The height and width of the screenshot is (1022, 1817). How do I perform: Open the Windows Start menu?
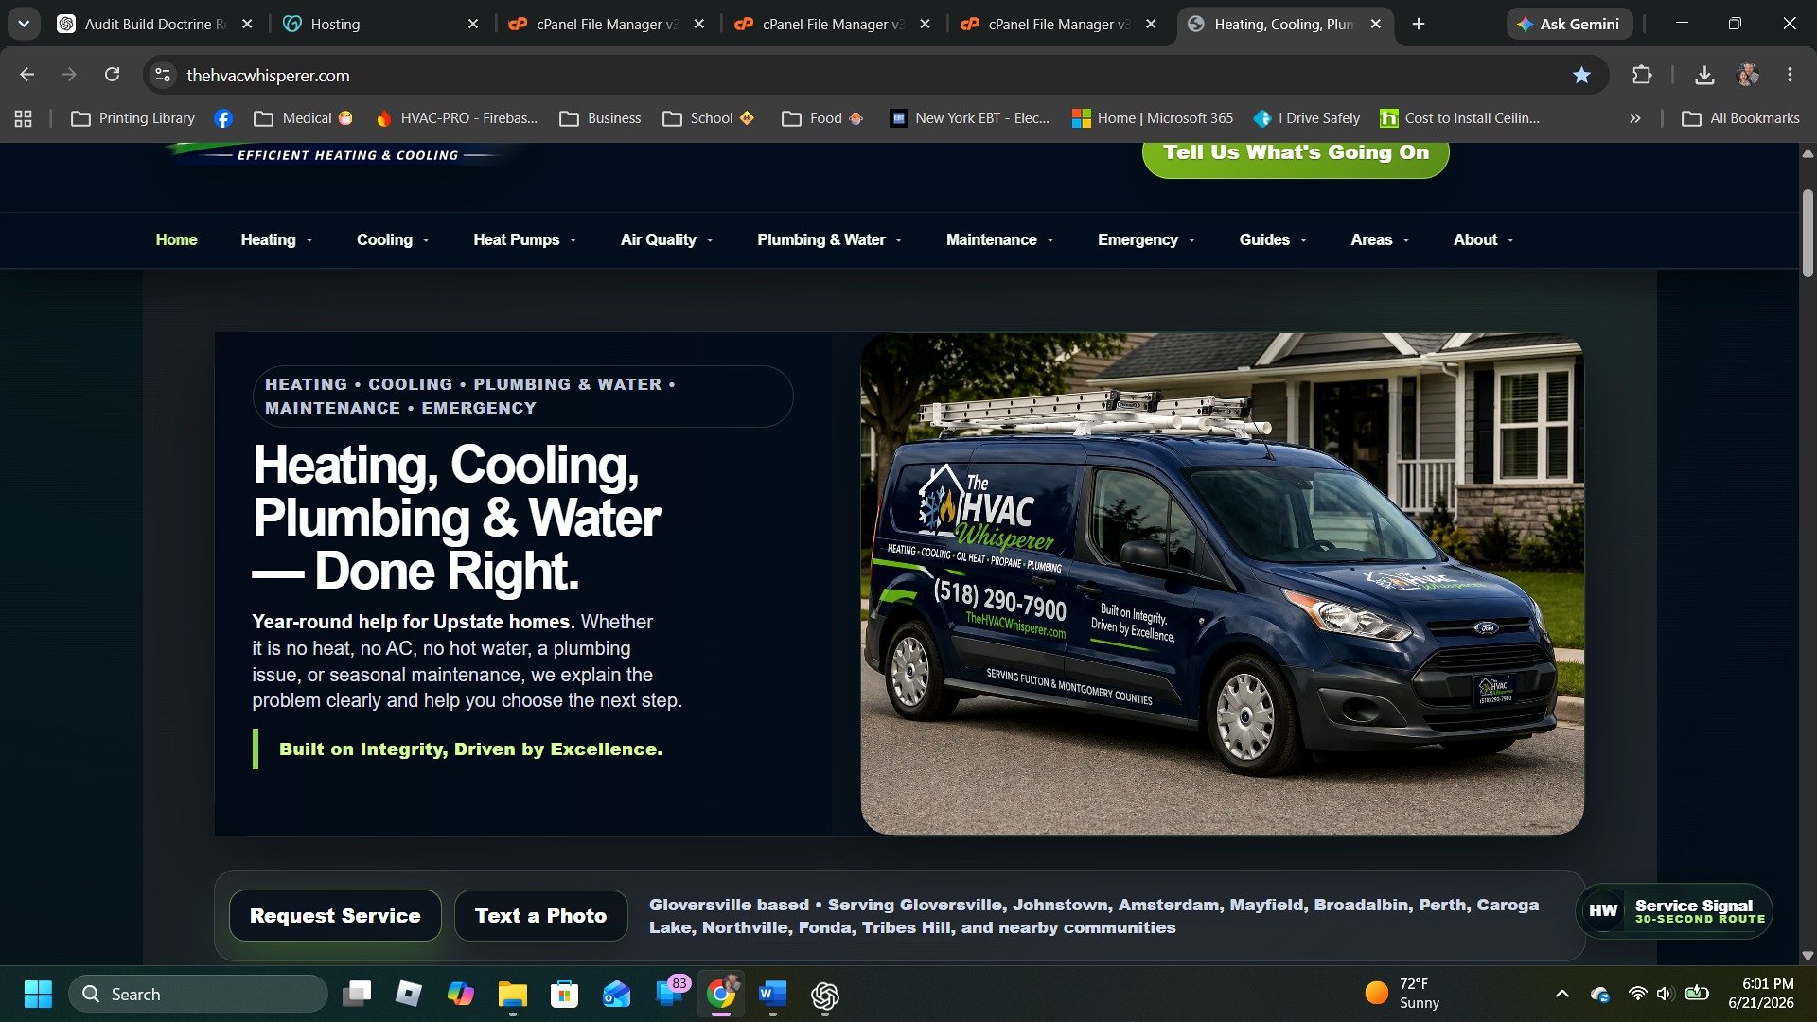click(38, 994)
